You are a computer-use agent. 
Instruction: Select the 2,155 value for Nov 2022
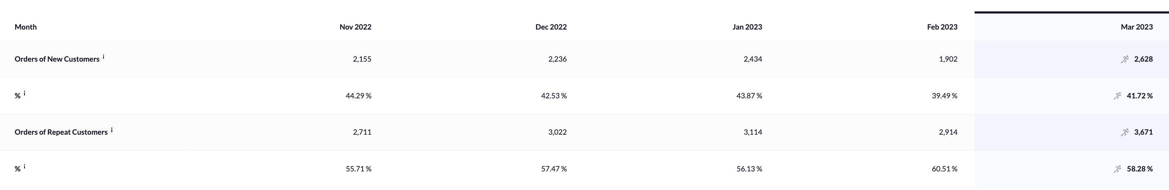pos(362,59)
